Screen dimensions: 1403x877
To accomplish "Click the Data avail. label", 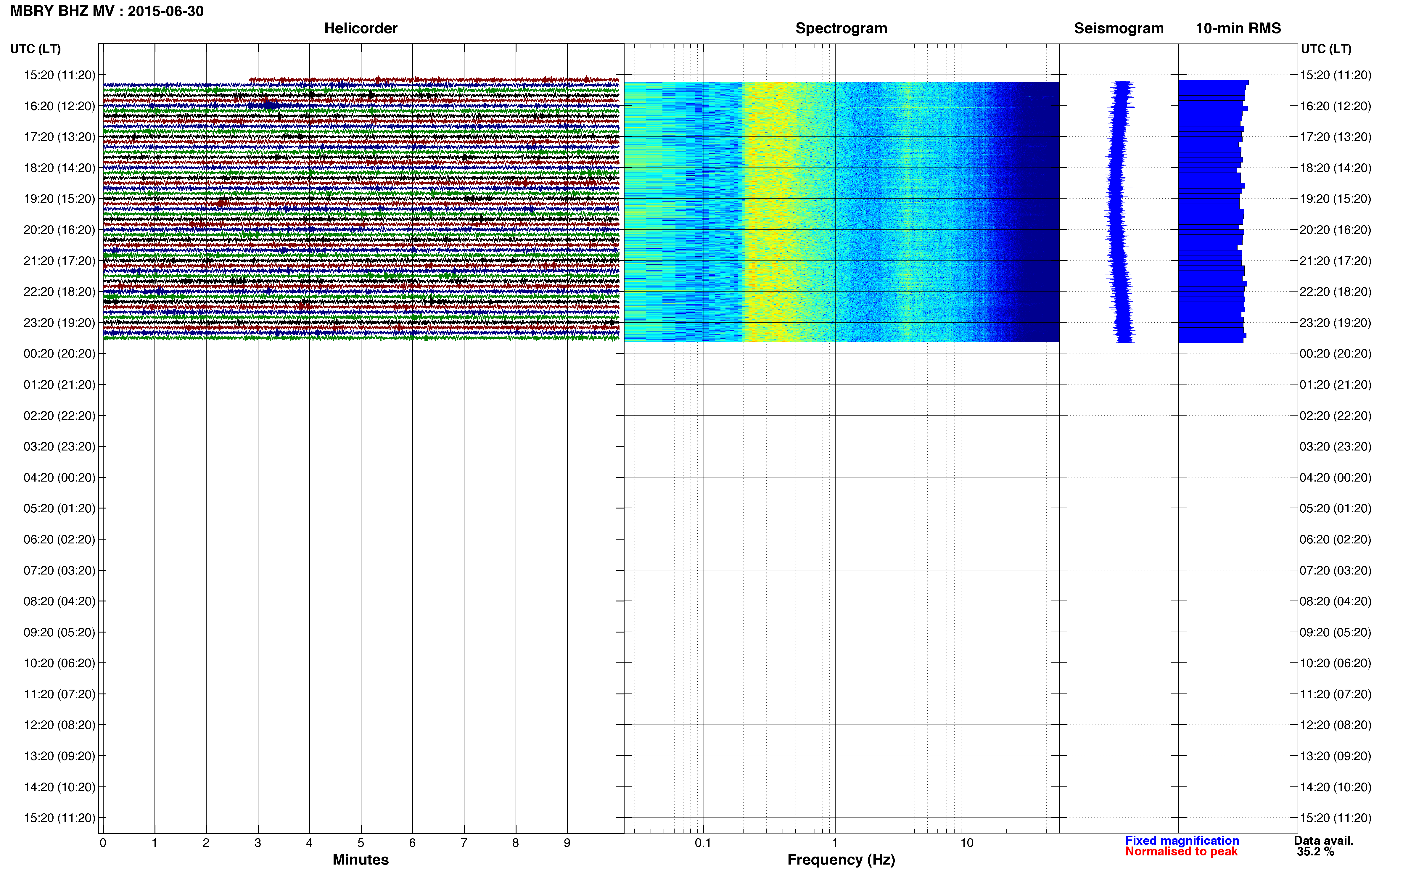I will 1324,841.
